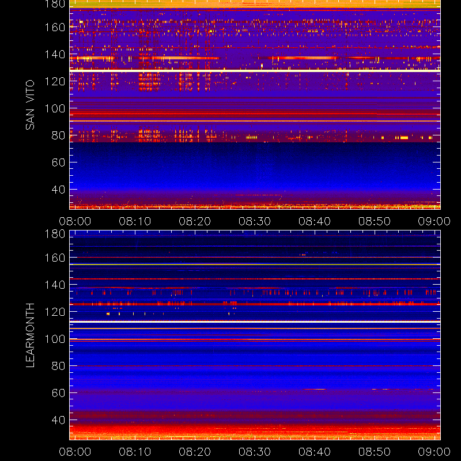Viewport: 461px width, 461px height.
Task: Click the 100 frequency label on Learmonth plot
Action: click(55, 339)
